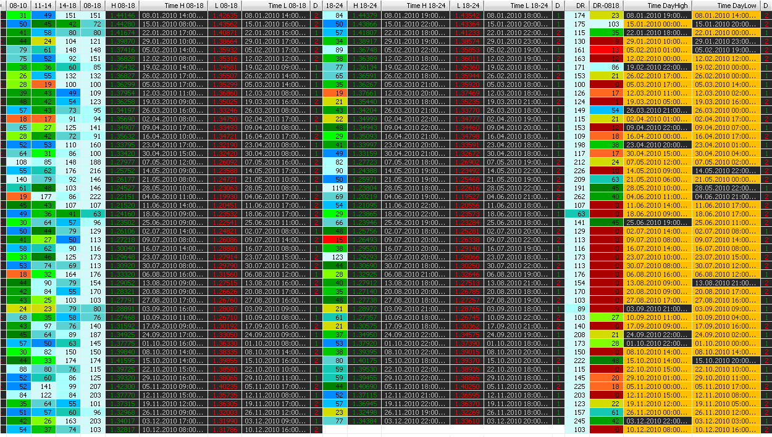
Task: Select Time DayHigh cell 19.03.2010 05:00
Action: (657, 101)
